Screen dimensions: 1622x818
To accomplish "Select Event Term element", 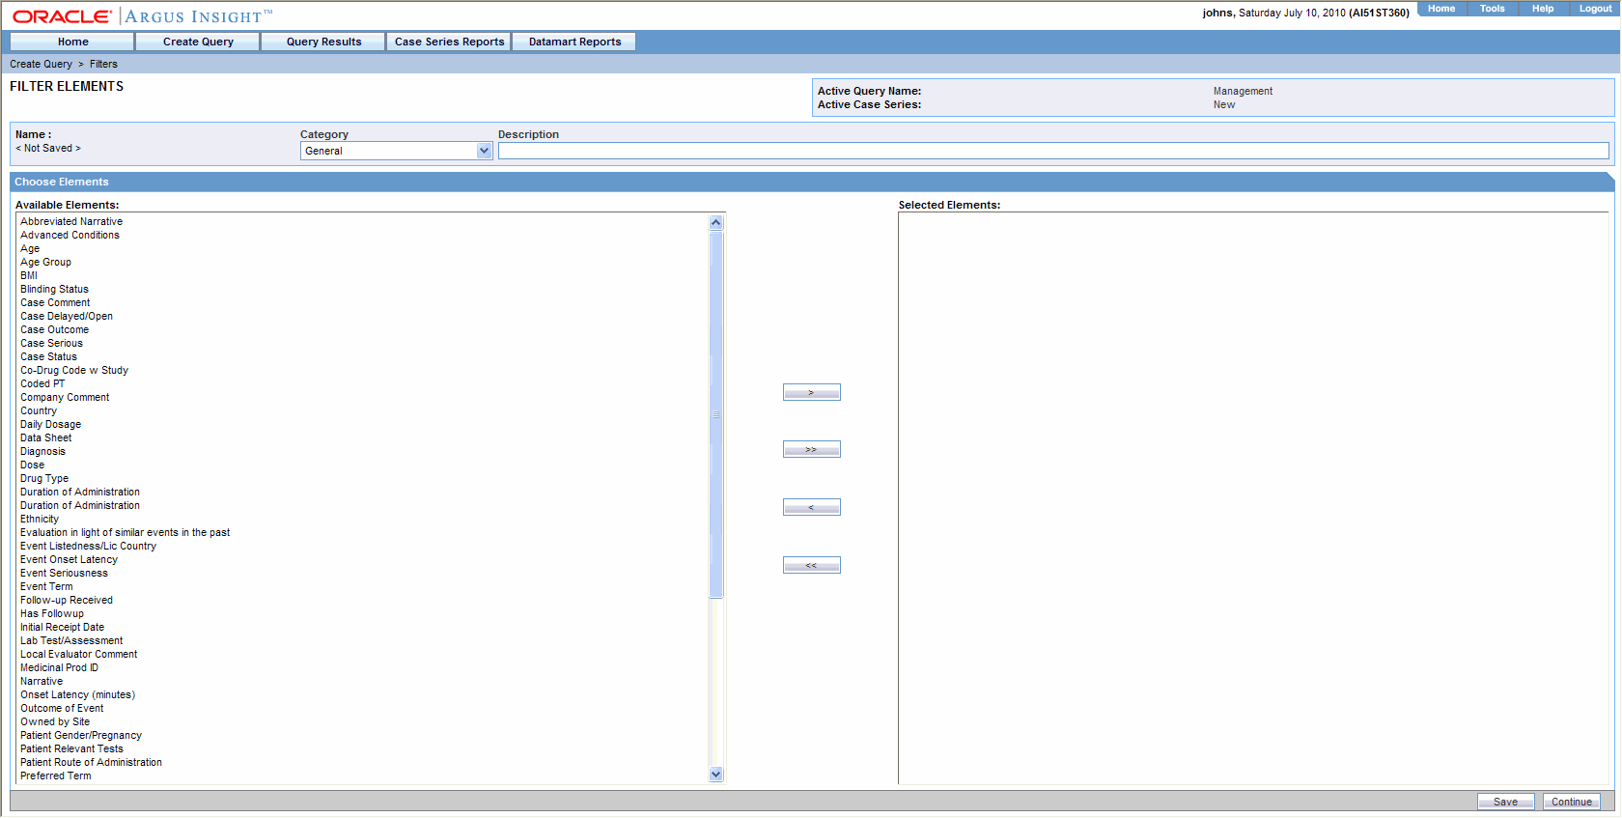I will click(46, 586).
